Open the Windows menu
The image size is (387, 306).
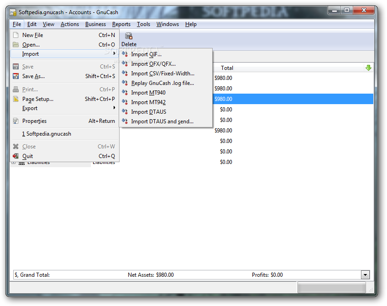pos(167,24)
